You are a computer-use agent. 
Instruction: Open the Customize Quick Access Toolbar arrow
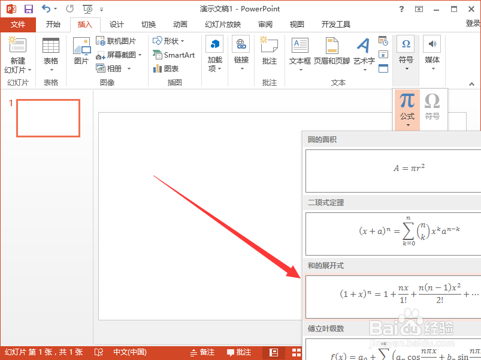[102, 10]
